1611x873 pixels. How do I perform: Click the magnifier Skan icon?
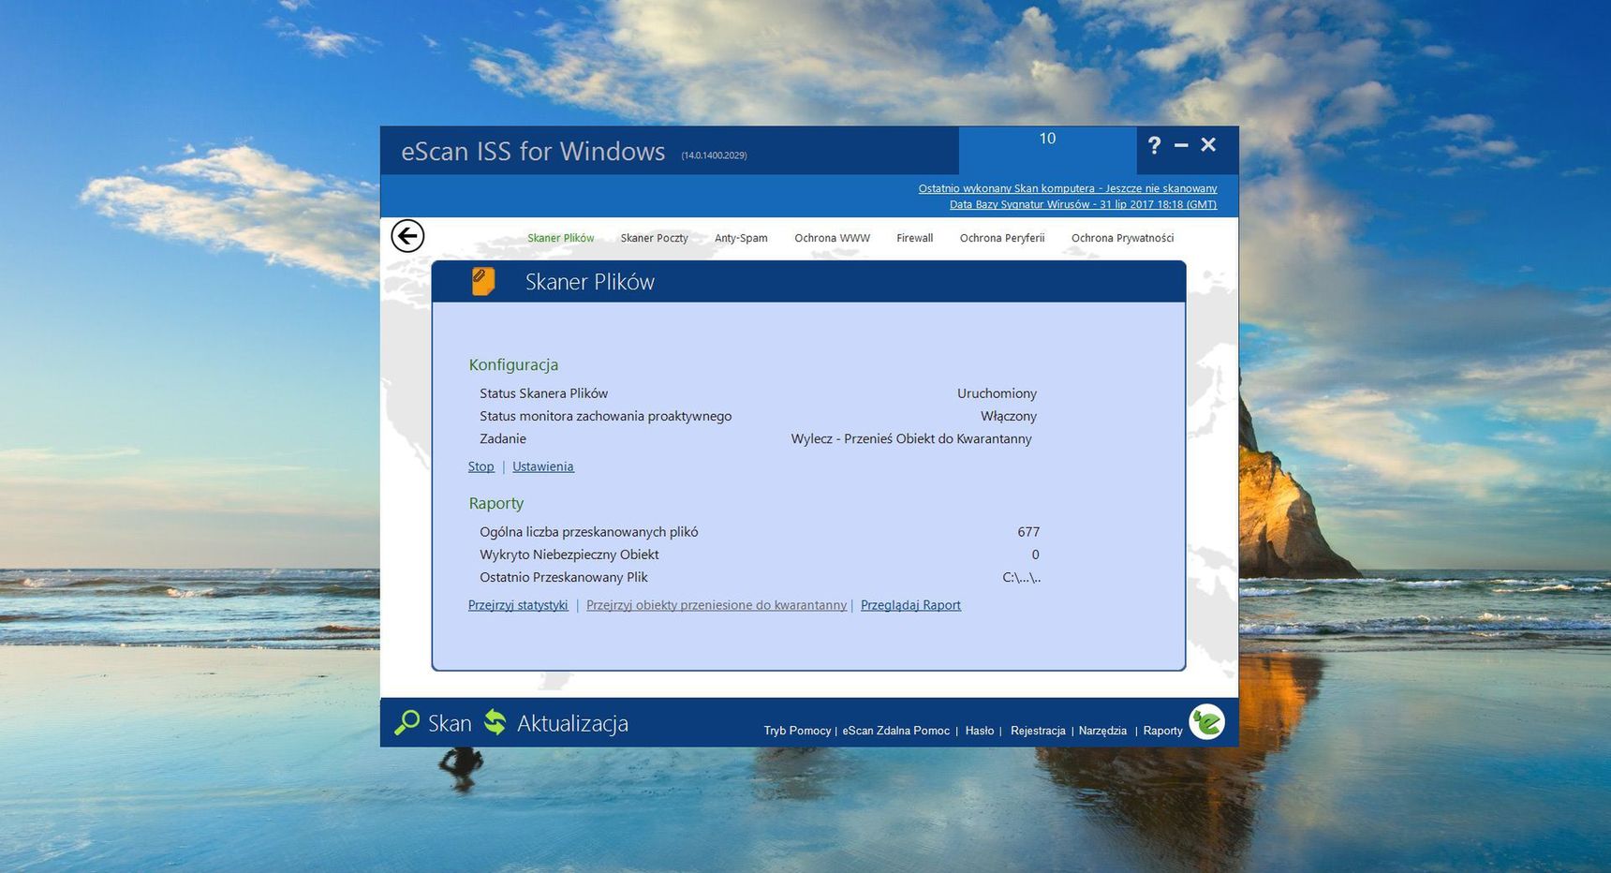(x=406, y=722)
